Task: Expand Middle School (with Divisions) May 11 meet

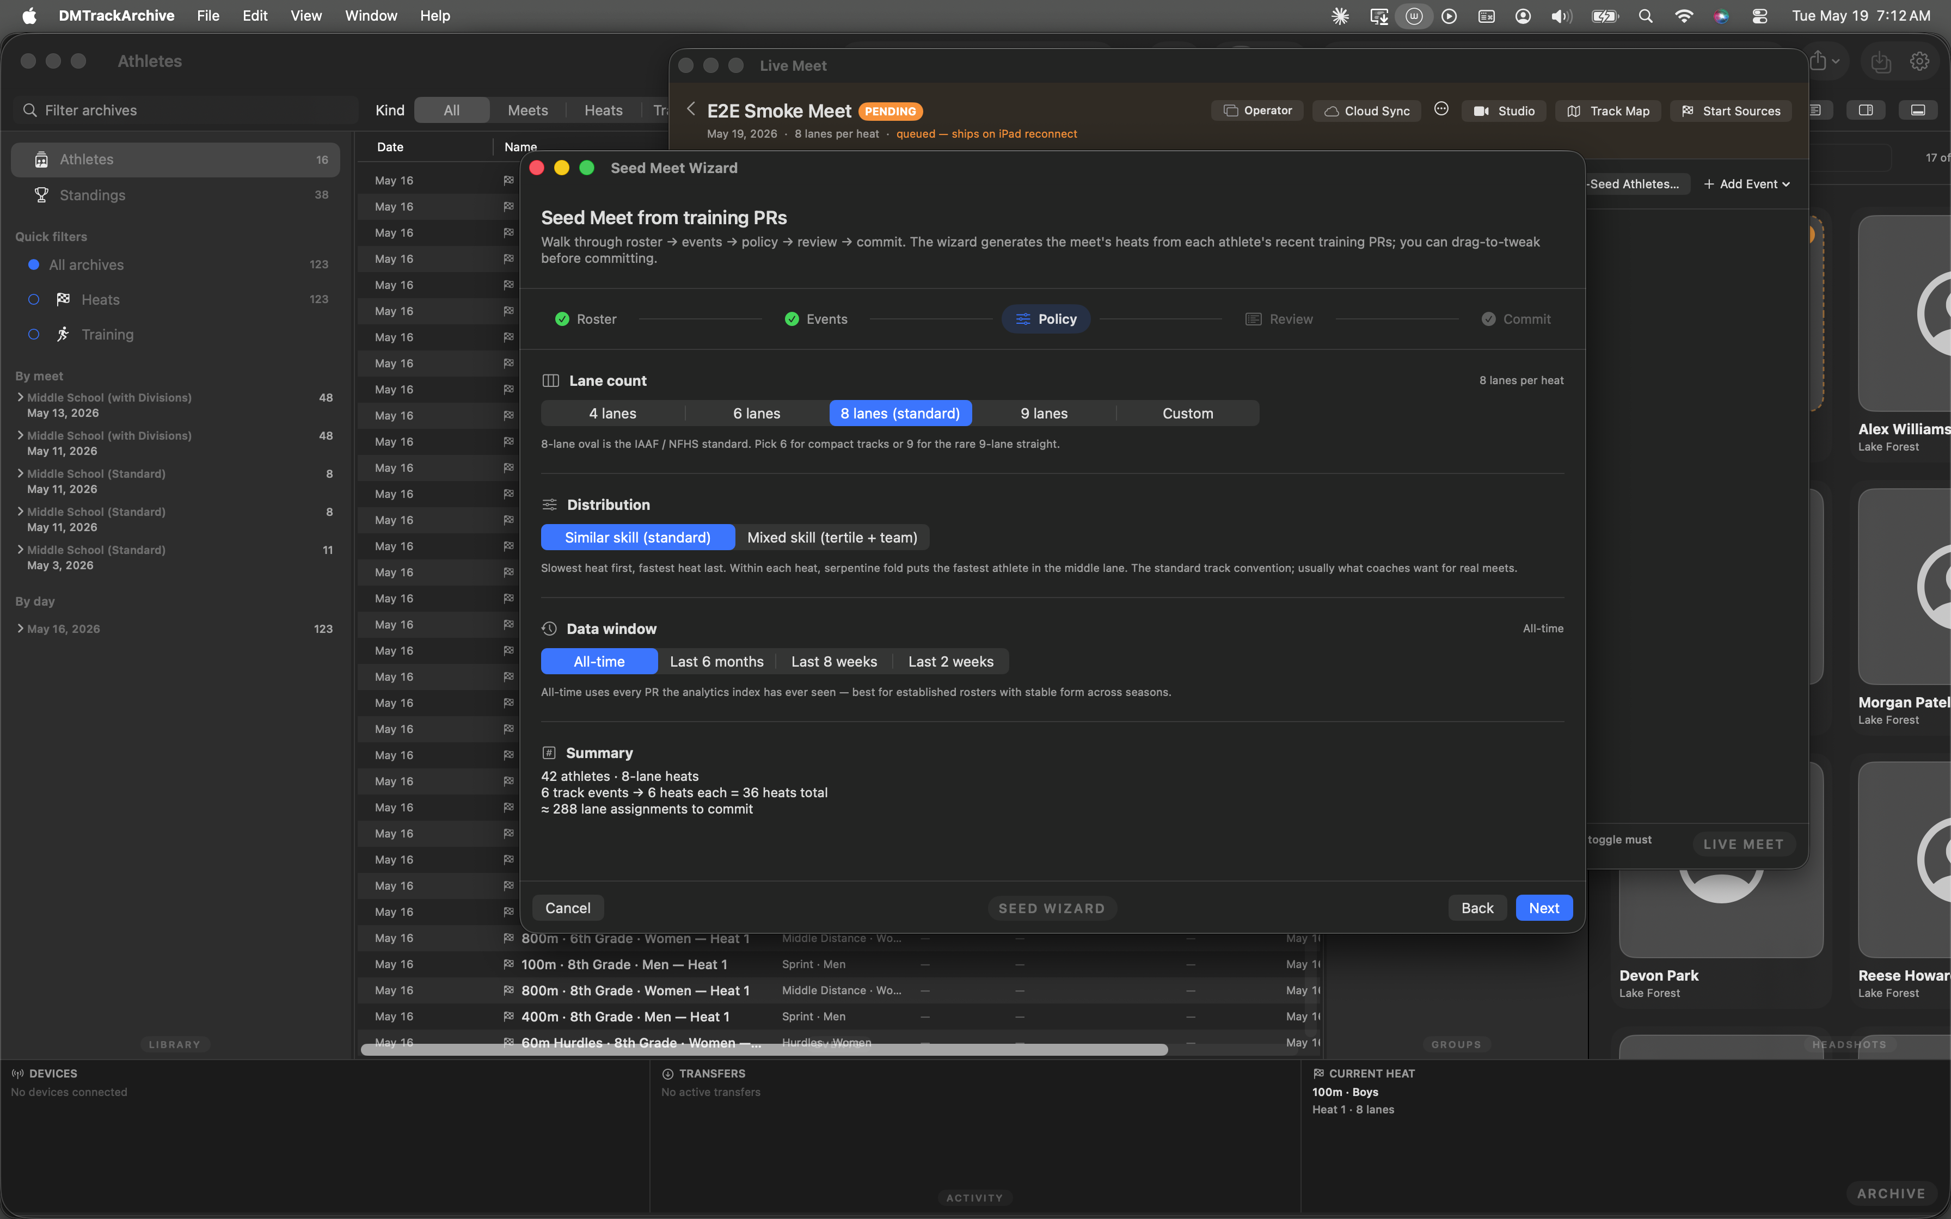Action: pos(20,435)
